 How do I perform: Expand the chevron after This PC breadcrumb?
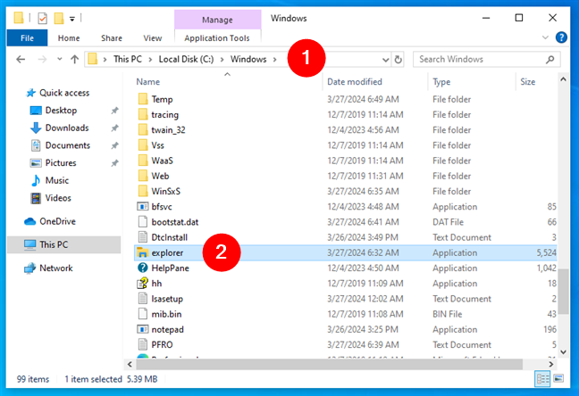click(x=150, y=60)
